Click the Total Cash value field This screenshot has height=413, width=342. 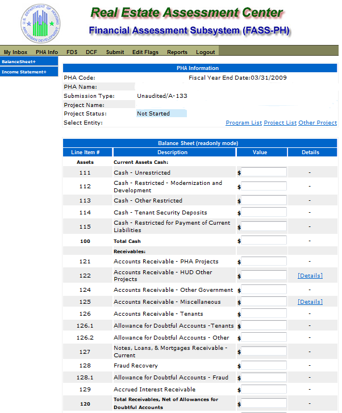pos(264,241)
